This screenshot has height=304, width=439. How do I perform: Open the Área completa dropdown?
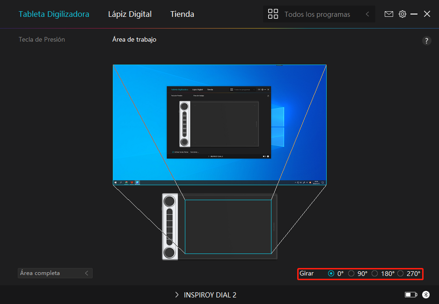click(55, 273)
